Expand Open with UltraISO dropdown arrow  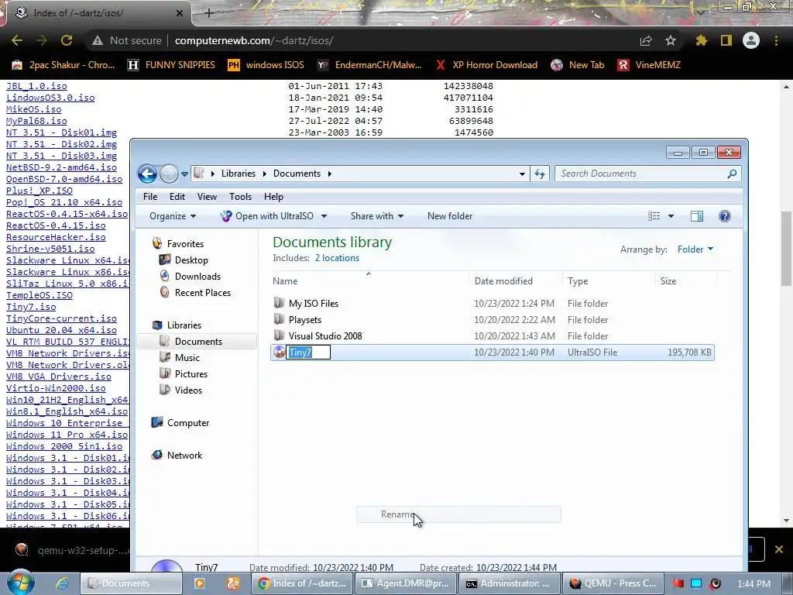pos(324,216)
